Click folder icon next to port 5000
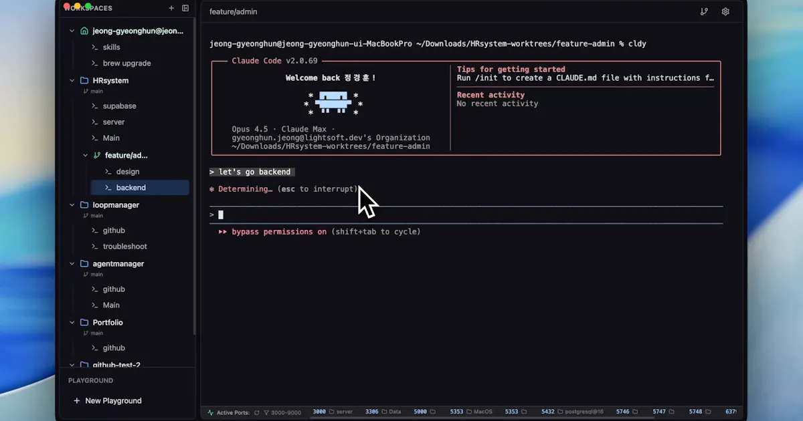The width and height of the screenshot is (803, 421). [433, 412]
